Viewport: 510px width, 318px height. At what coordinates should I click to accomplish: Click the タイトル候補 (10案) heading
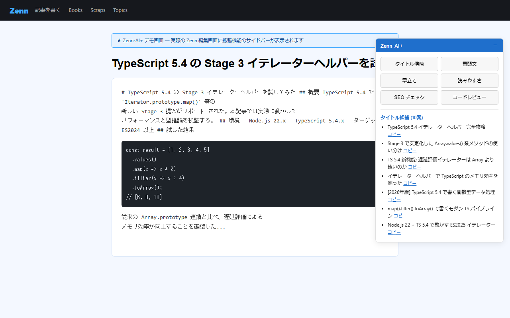click(402, 117)
